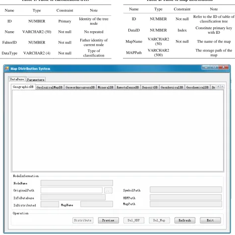
Task: Click the NodeName text field
Action: [77, 183]
